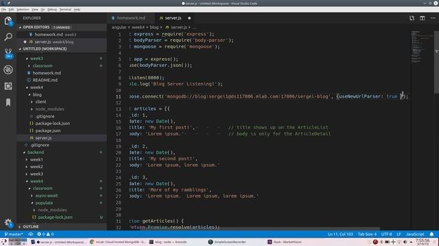Click the LF end-of-line indicator
This screenshot has height=246, width=439.
(x=399, y=234)
